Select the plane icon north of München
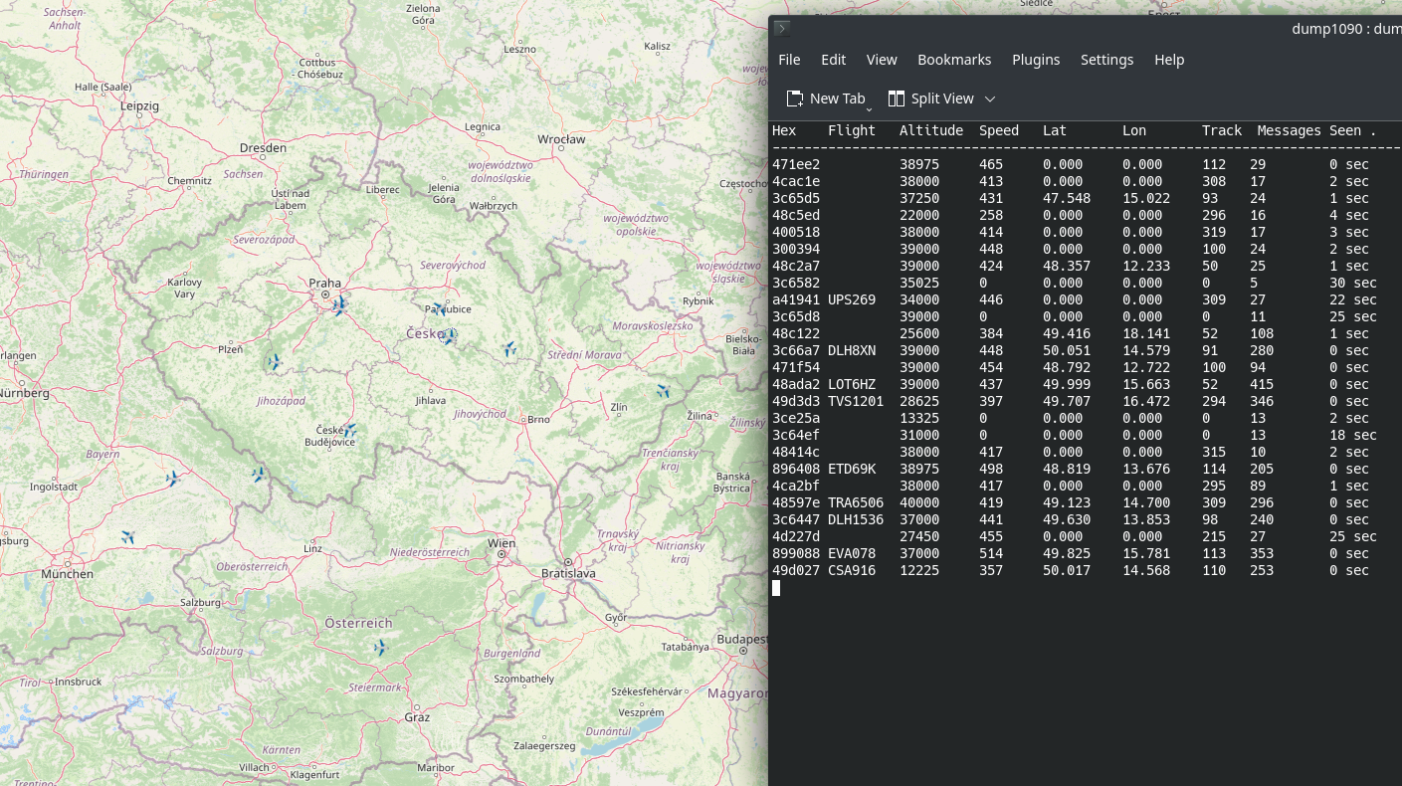 (127, 537)
